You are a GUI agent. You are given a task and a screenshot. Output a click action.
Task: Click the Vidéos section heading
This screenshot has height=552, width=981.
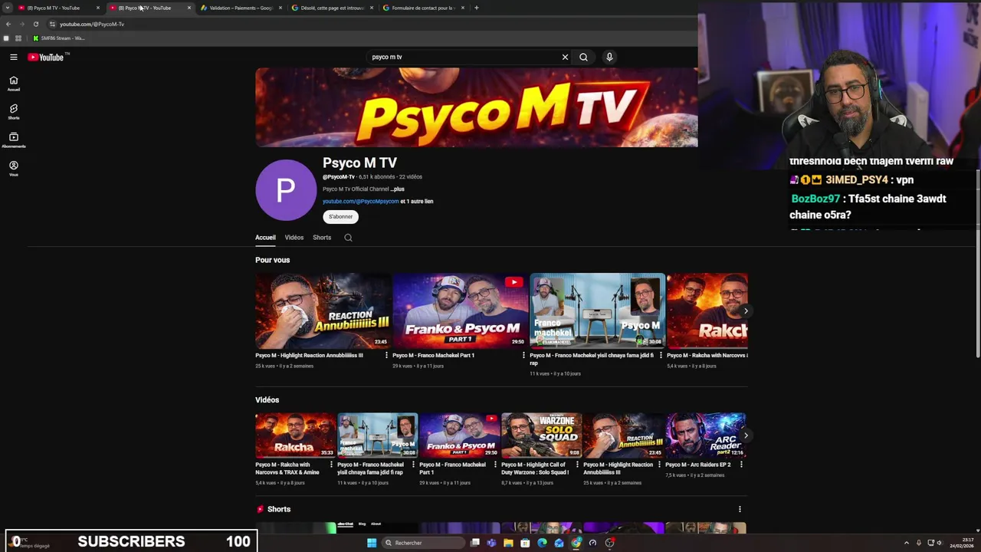267,400
